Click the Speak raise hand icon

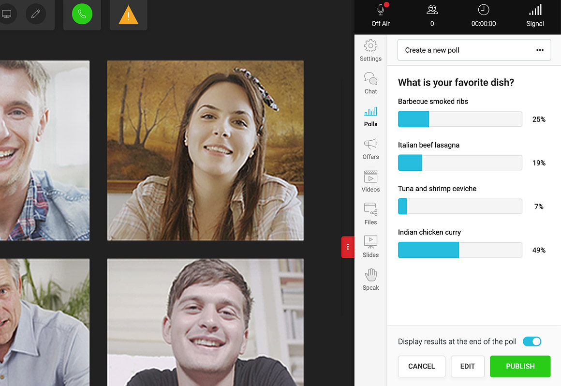click(370, 279)
